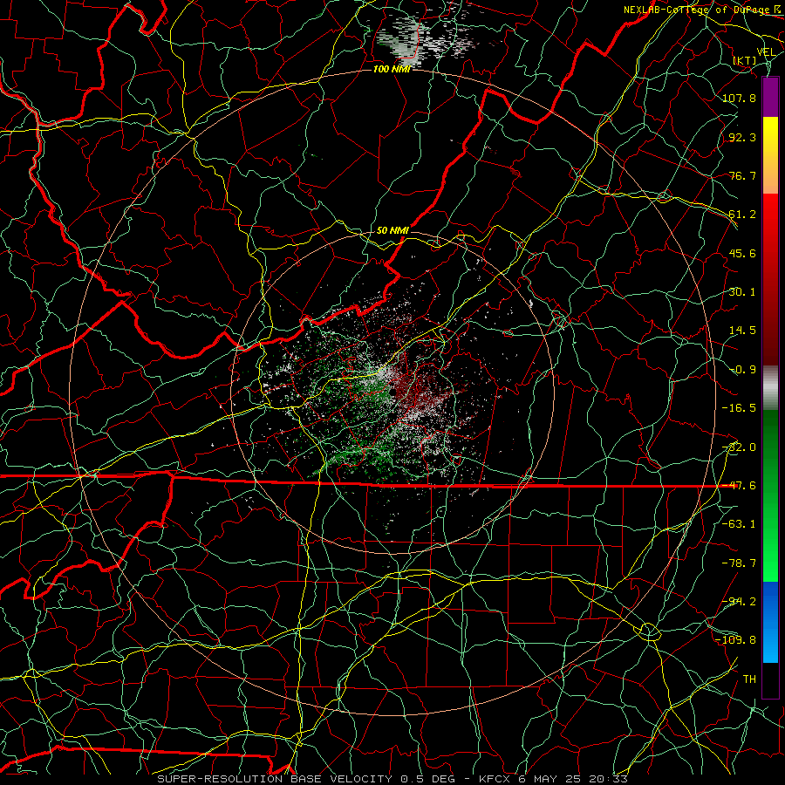Select the 50 NMI range ring label
This screenshot has height=785, width=785.
tap(392, 230)
